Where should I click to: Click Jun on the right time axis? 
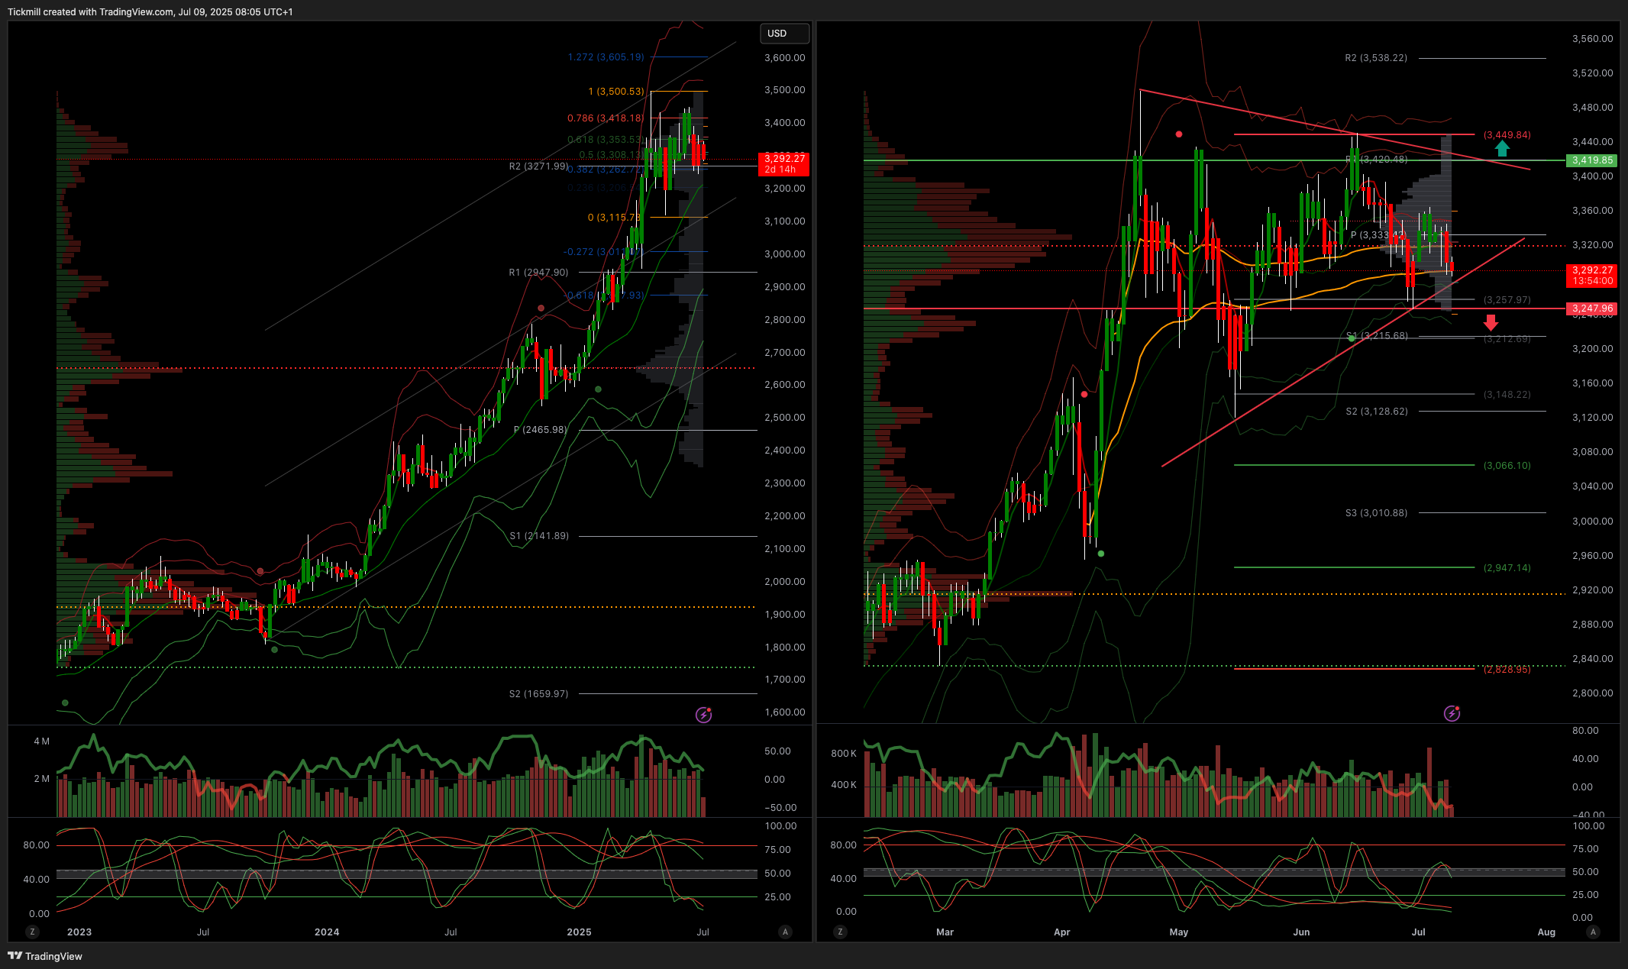pyautogui.click(x=1301, y=932)
